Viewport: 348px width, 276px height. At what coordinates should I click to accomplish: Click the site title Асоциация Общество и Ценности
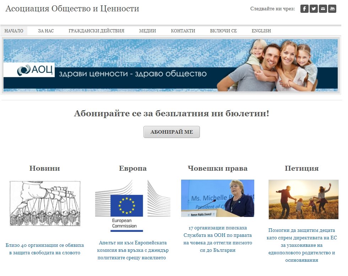[72, 9]
